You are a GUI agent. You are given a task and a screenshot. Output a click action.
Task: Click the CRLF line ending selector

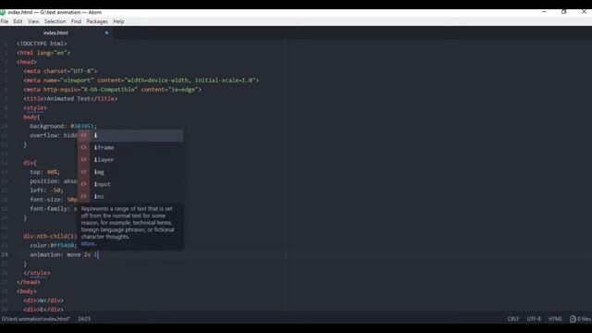tap(512, 318)
